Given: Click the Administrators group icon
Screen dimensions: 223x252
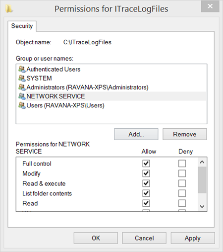Looking at the screenshot, I should pyautogui.click(x=22, y=87).
